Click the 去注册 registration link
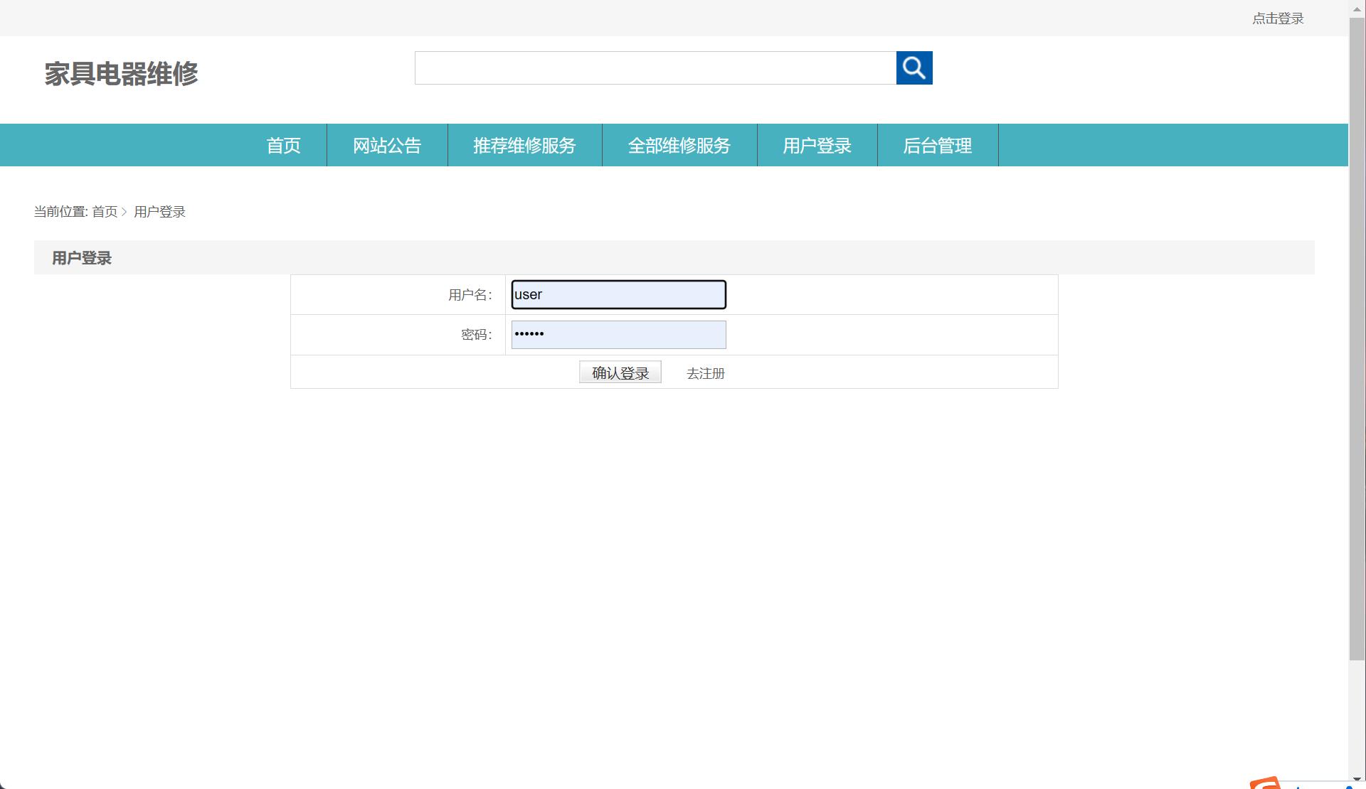This screenshot has width=1366, height=789. pyautogui.click(x=705, y=372)
